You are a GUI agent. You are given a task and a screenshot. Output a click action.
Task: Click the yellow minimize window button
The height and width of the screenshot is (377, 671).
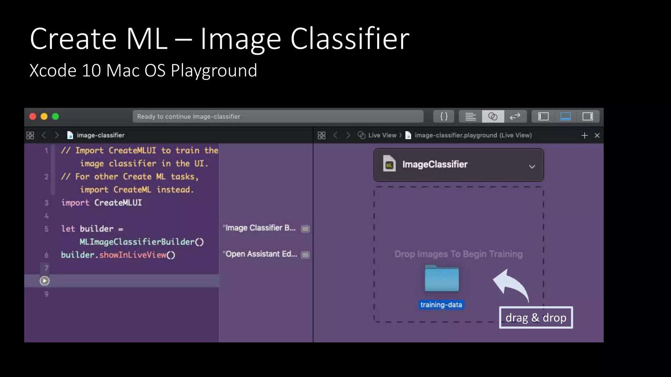[44, 117]
